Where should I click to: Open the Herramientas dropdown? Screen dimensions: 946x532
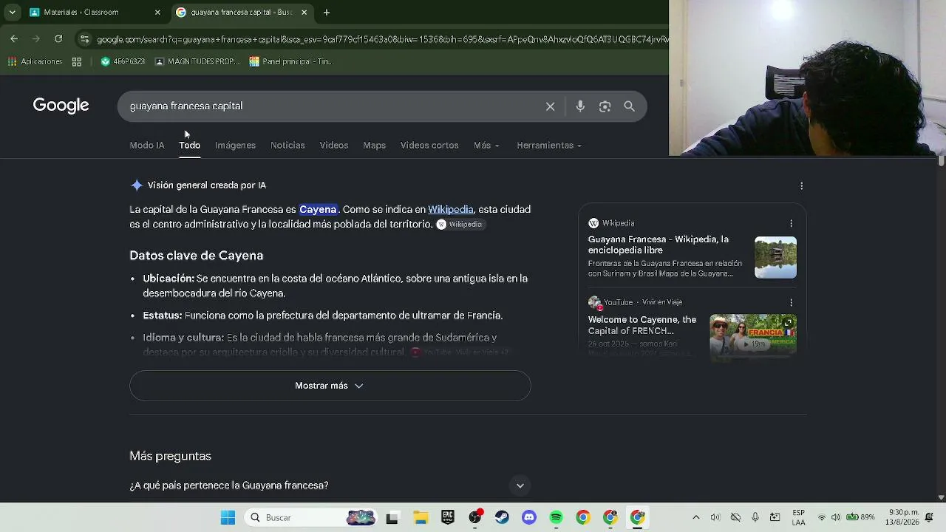coord(549,146)
